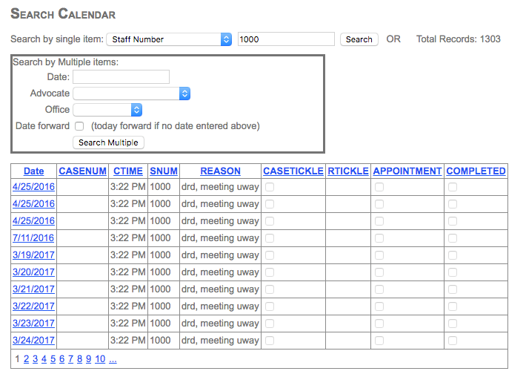Check CASETICKLE box in the first row
The height and width of the screenshot is (374, 526).
[x=270, y=187]
